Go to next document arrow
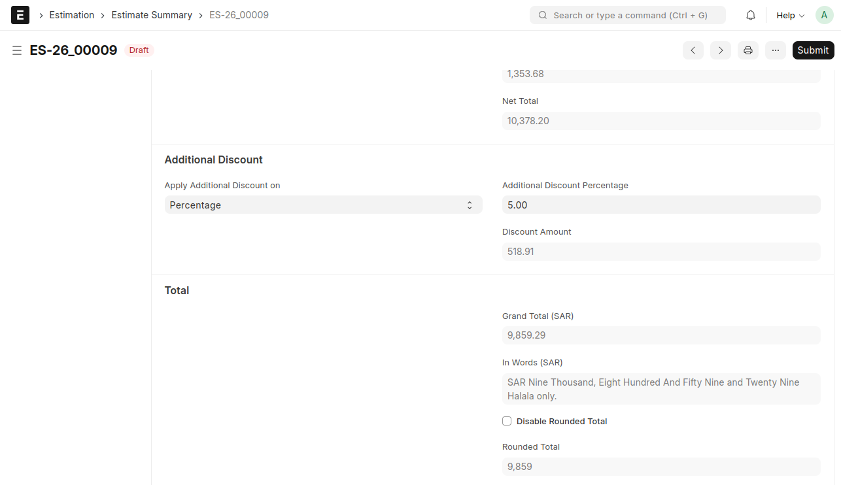 click(721, 50)
